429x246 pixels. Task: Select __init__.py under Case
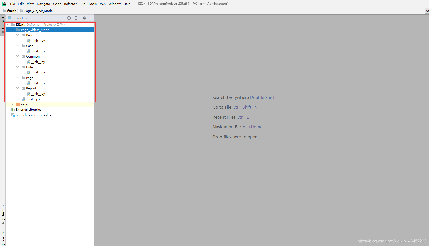(38, 51)
